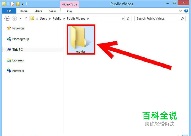Click the Favorites star icon

click(9, 28)
